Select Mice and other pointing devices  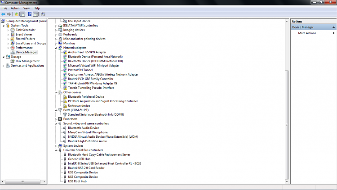pyautogui.click(x=84, y=39)
